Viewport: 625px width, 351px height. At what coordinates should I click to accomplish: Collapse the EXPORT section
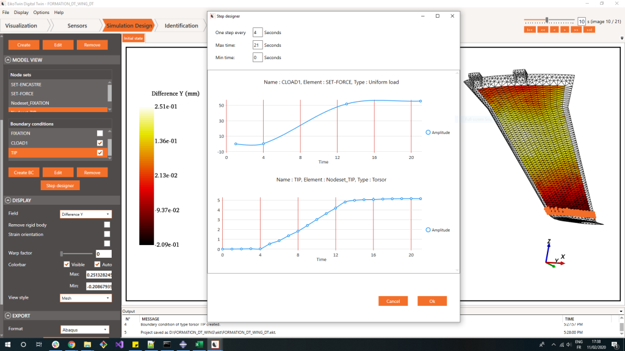click(x=8, y=316)
